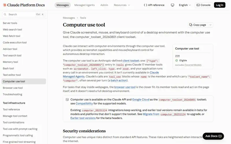Click the Console terminal icon
231x144 pixels.
198,5
